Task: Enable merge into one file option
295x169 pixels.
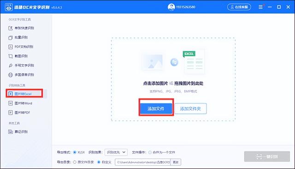Action: tap(150, 152)
